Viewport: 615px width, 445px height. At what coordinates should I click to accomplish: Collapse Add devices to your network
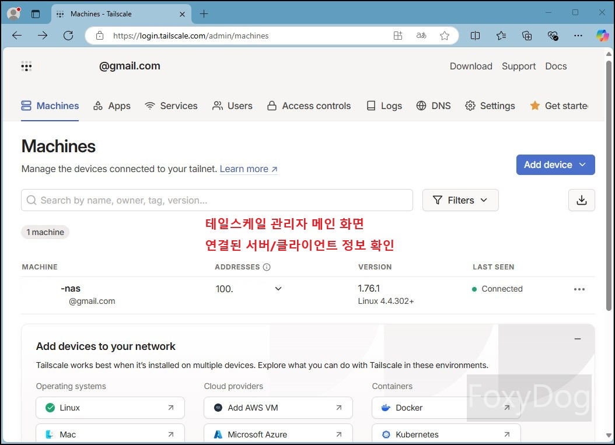click(x=577, y=339)
